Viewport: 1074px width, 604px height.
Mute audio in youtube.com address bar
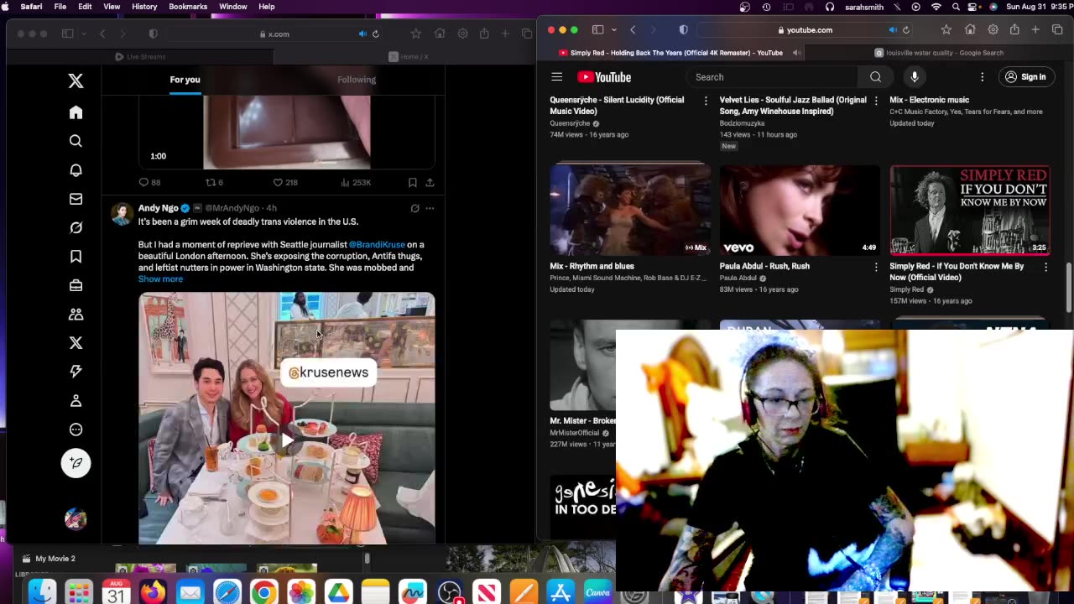(893, 30)
